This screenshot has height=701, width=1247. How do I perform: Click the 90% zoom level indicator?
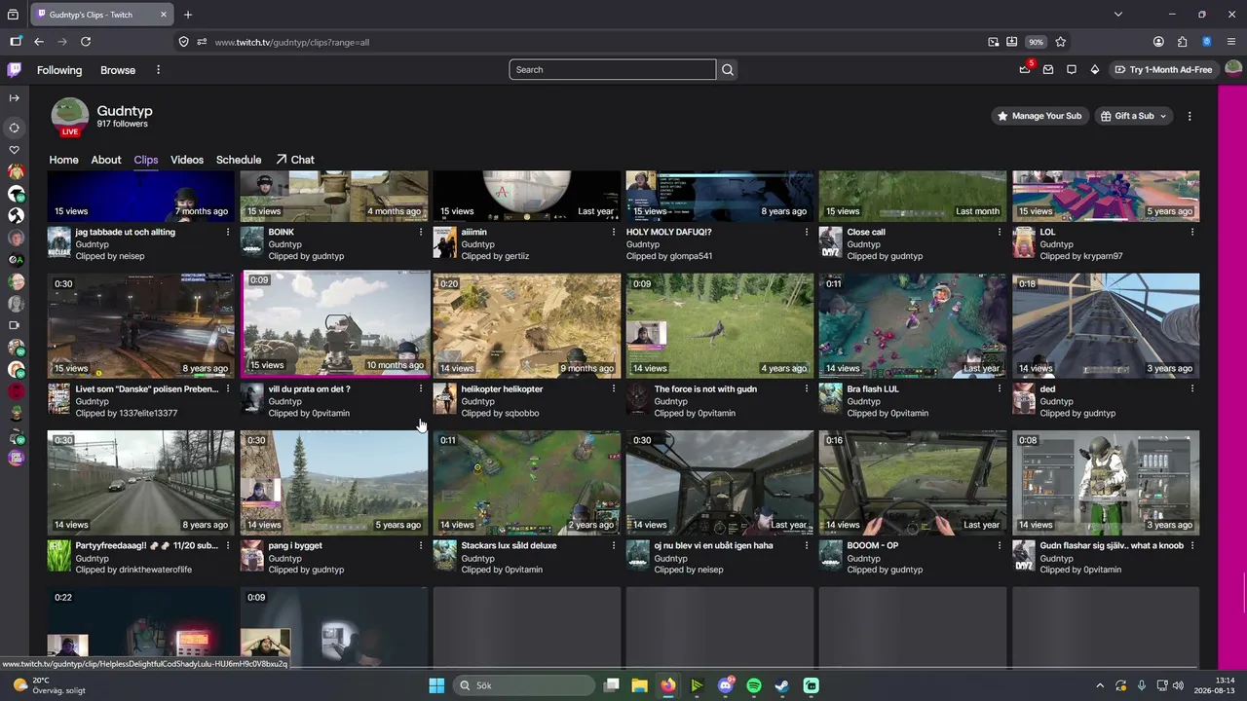coord(1036,42)
